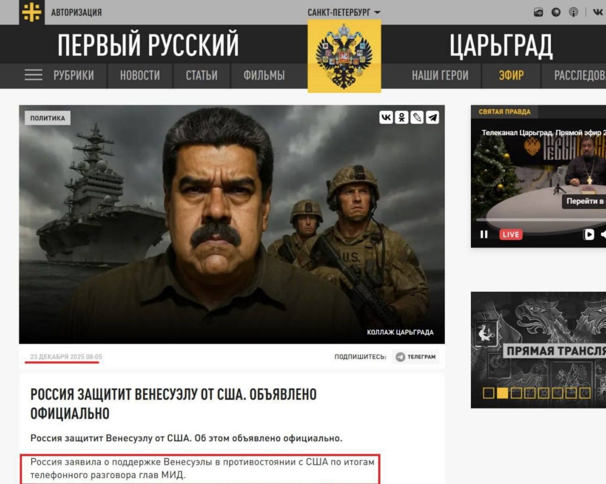
Task: Click the live video progress bar
Action: click(541, 219)
